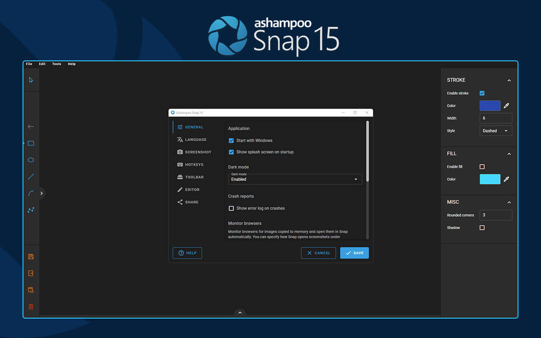Screen dimensions: 541x338
Task: Select the Ellipse shape tool
Action: pos(31,160)
